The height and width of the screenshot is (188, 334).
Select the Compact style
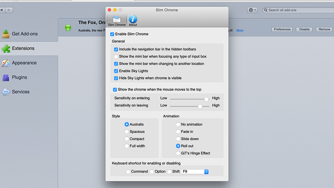click(127, 139)
